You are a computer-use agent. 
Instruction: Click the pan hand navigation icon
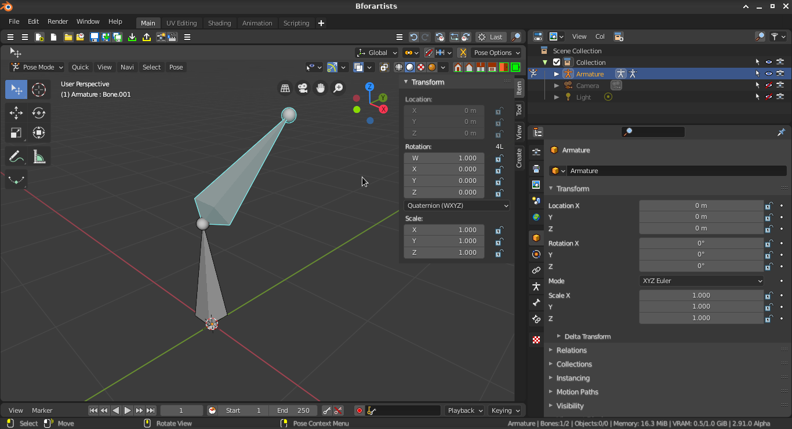coord(321,88)
